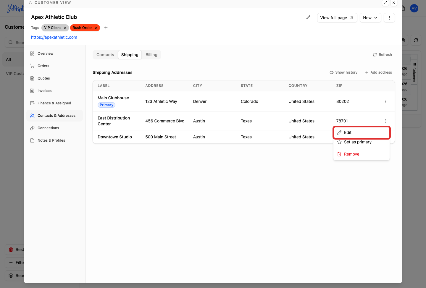Choose Edit from the context menu
The width and height of the screenshot is (426, 288).
362,132
